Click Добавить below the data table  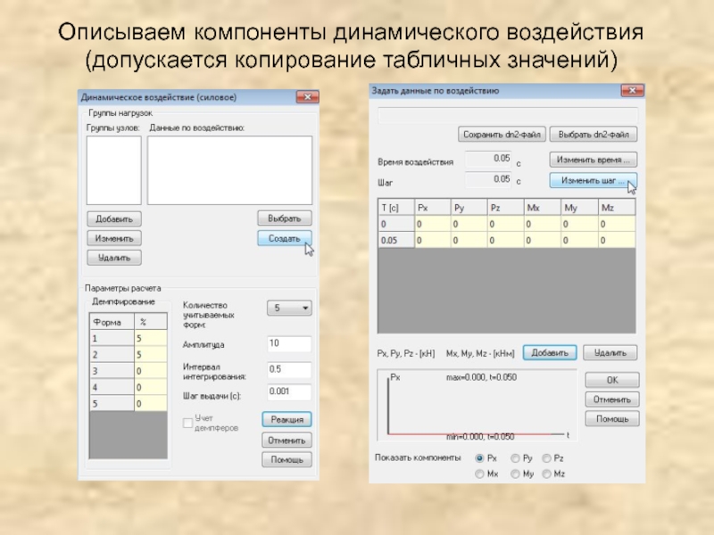click(x=550, y=352)
